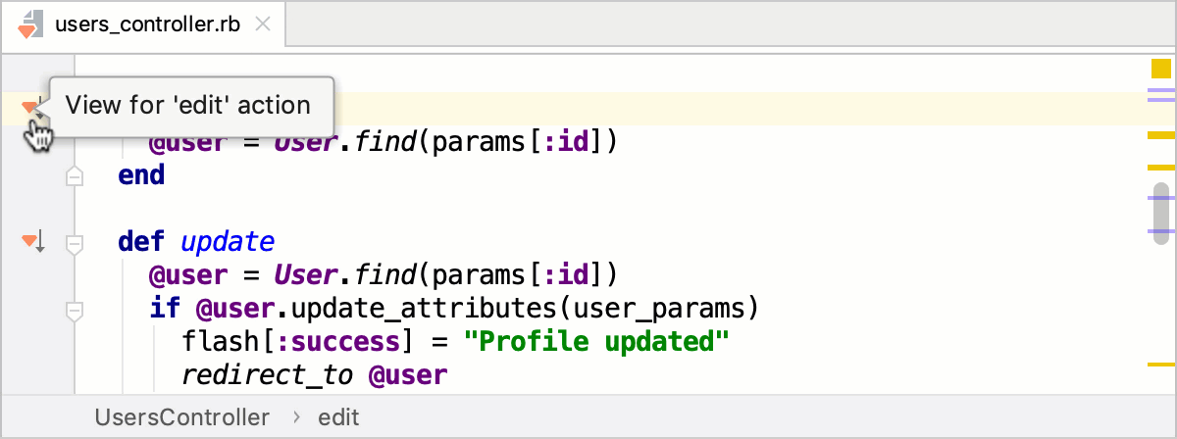
Task: Click the "Profile updated" string literal
Action: (x=596, y=342)
